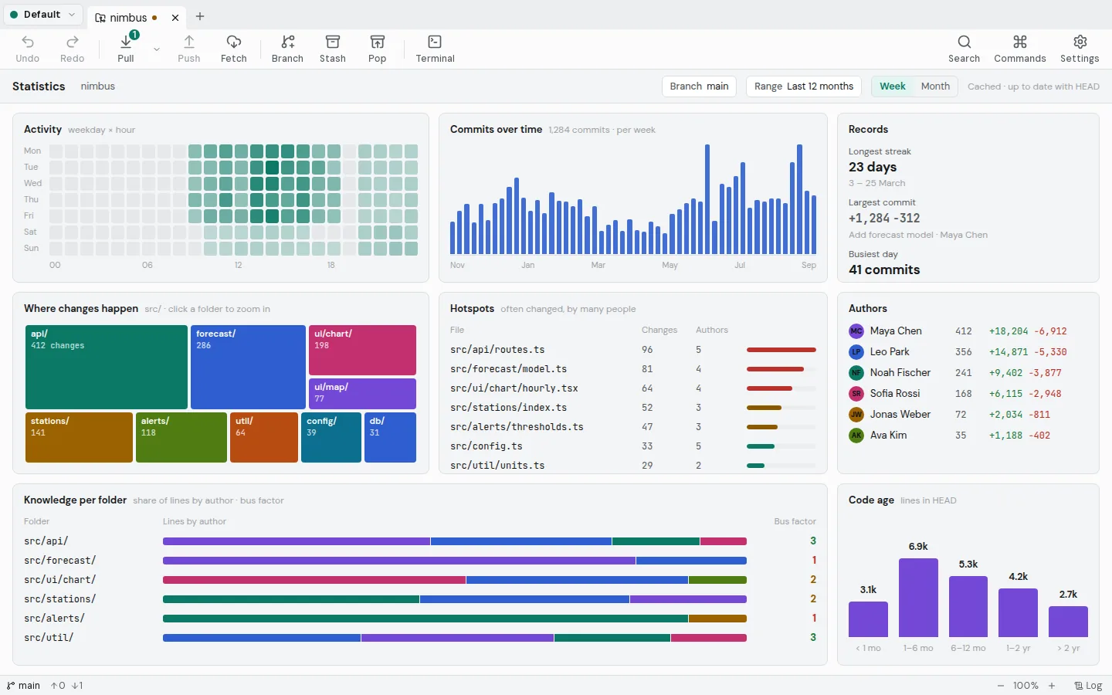Open the Default profile dropdown
The width and height of the screenshot is (1112, 695).
pos(42,15)
